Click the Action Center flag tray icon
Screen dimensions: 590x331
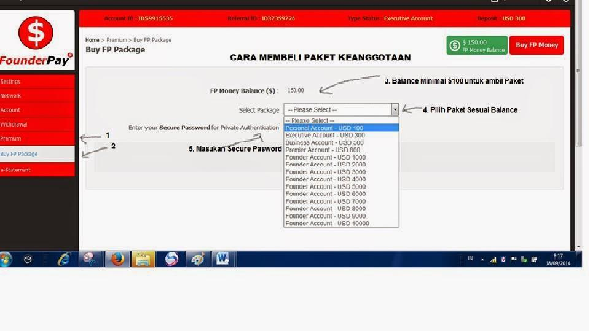coord(513,260)
